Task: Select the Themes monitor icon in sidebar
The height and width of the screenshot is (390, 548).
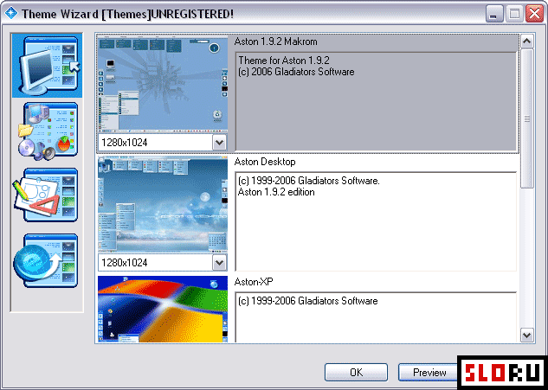Action: pos(47,66)
